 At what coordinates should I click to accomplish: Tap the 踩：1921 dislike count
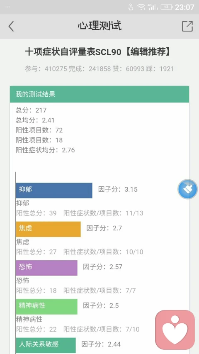click(160, 68)
